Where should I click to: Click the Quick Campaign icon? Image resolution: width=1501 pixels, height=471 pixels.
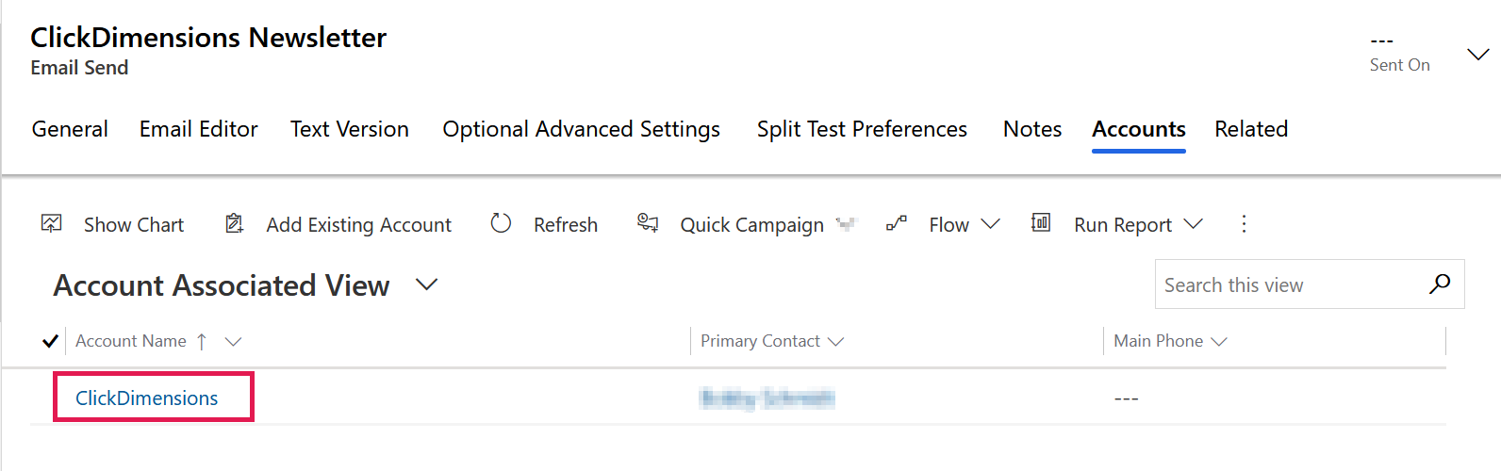pyautogui.click(x=648, y=222)
